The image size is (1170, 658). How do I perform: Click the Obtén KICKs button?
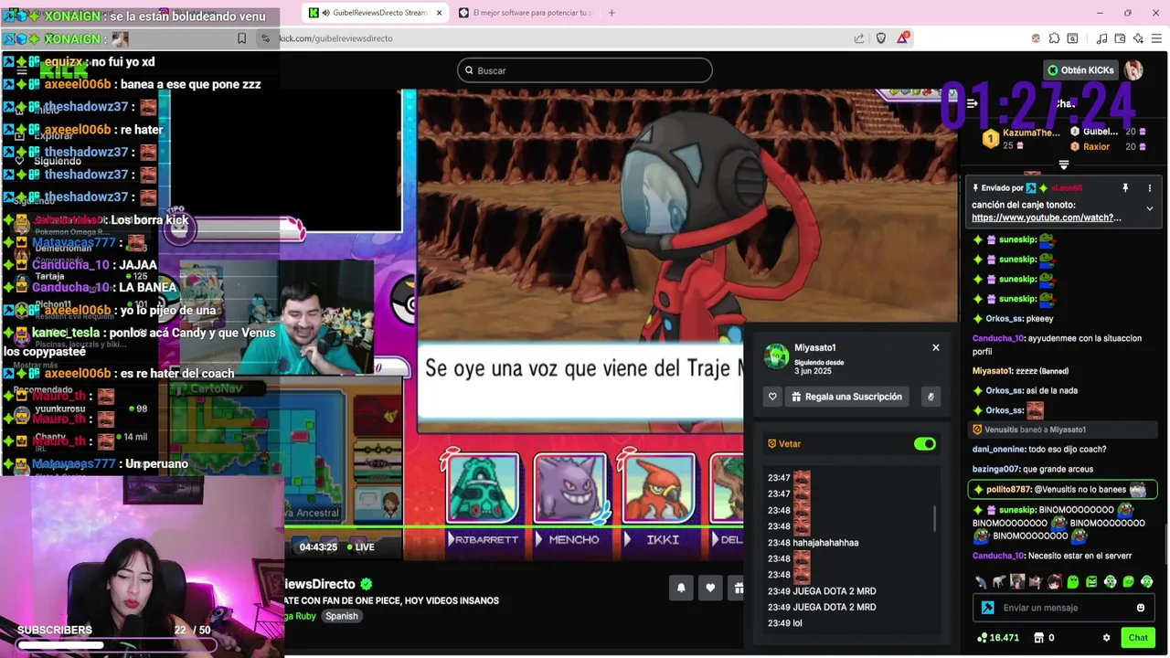1081,70
